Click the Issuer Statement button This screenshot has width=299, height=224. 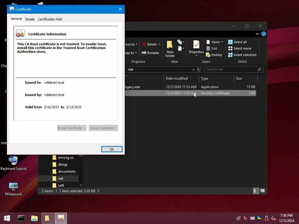coord(103,128)
